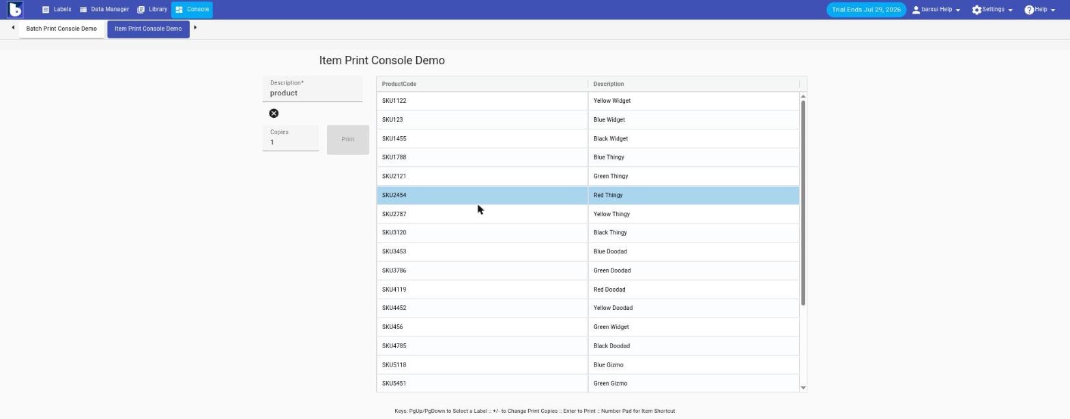Image resolution: width=1070 pixels, height=419 pixels.
Task: Sort by the Description column header
Action: 693,84
